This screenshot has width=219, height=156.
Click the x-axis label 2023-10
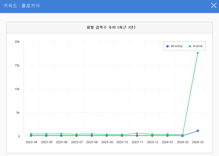click(x=122, y=142)
